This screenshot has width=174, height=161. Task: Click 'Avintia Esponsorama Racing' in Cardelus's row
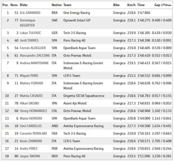click(x=83, y=126)
